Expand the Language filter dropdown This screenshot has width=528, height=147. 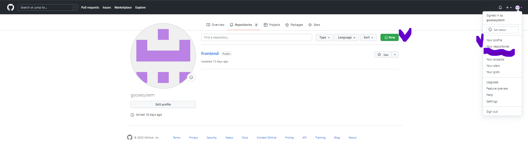[x=347, y=37]
